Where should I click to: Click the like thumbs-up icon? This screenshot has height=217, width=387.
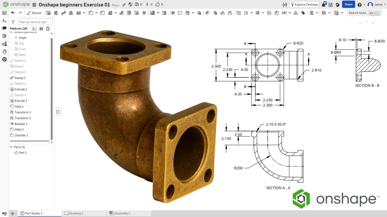[158, 5]
